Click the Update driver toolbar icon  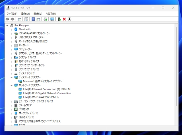click(45, 19)
